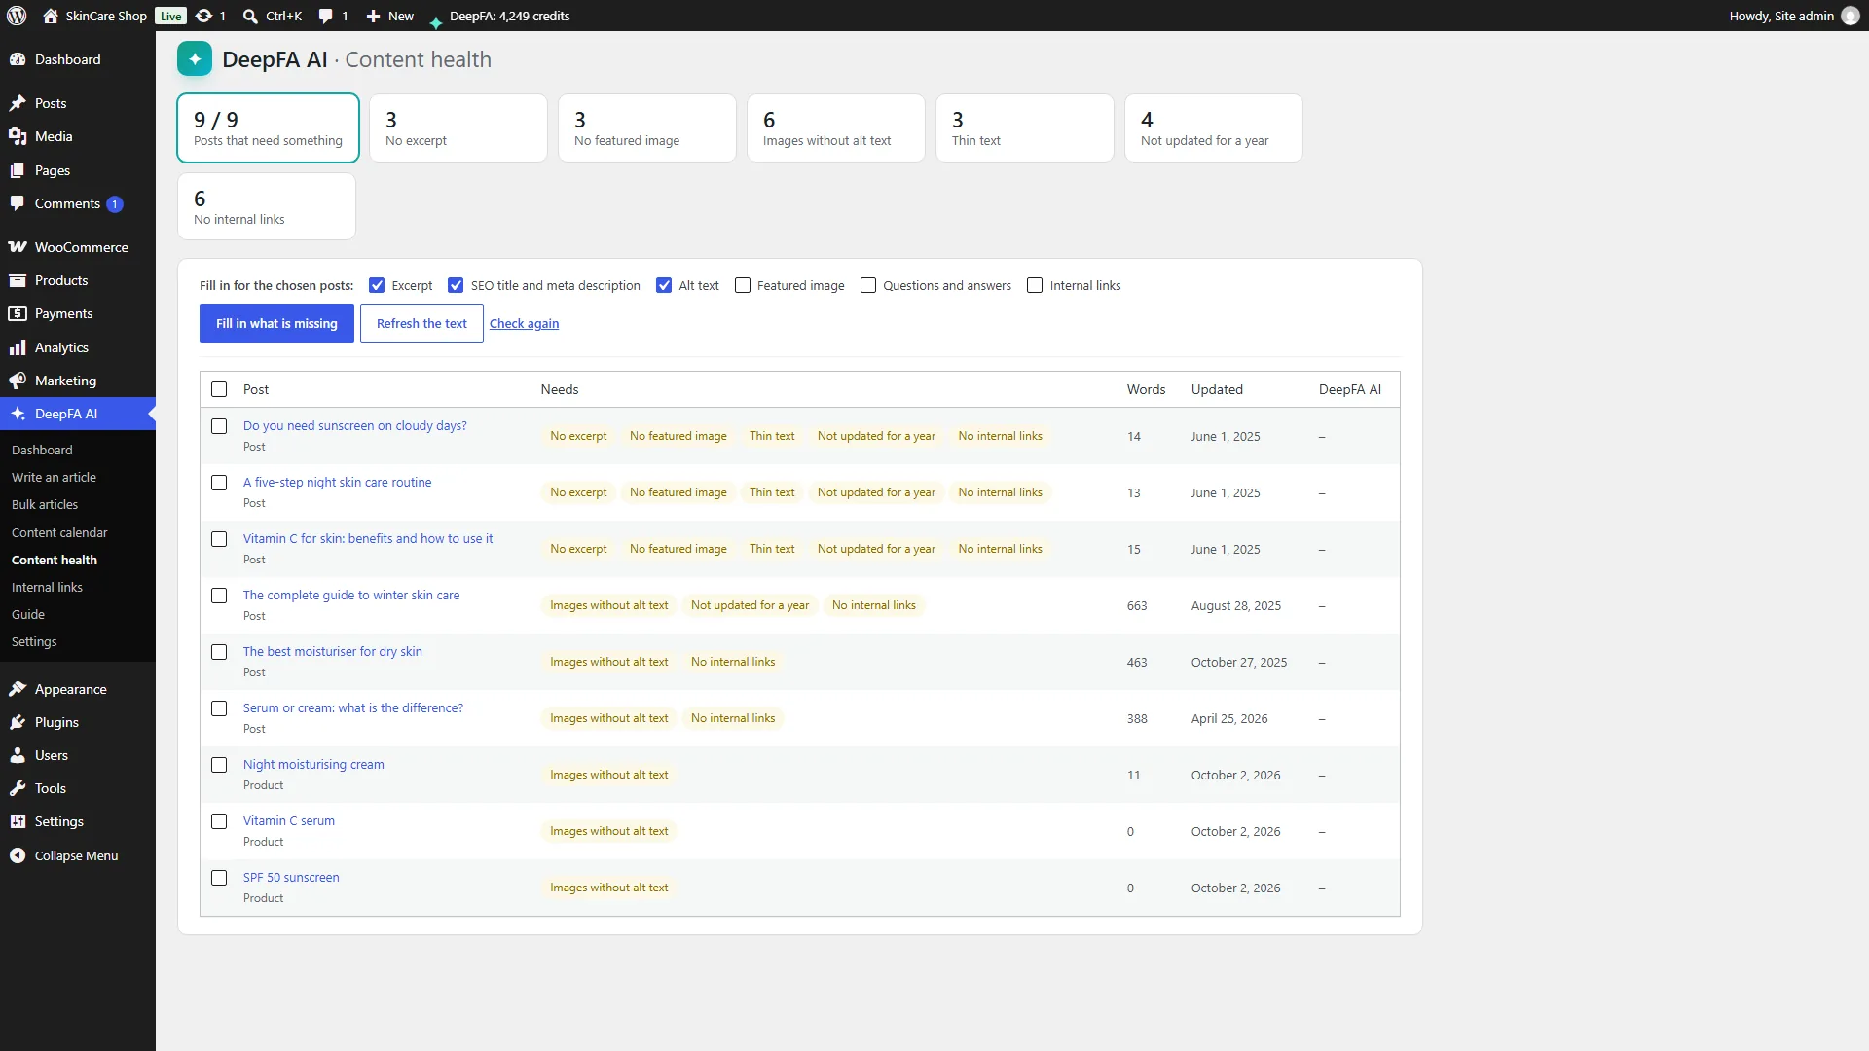Click the Plugins plug icon in sidebar
Viewport: 1869px width, 1051px height.
click(18, 722)
